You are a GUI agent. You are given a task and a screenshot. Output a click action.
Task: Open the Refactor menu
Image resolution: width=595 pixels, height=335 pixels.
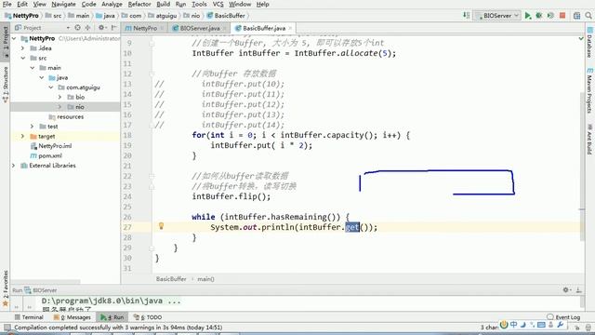pos(139,4)
